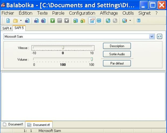Click the Description button

pyautogui.click(x=117, y=46)
